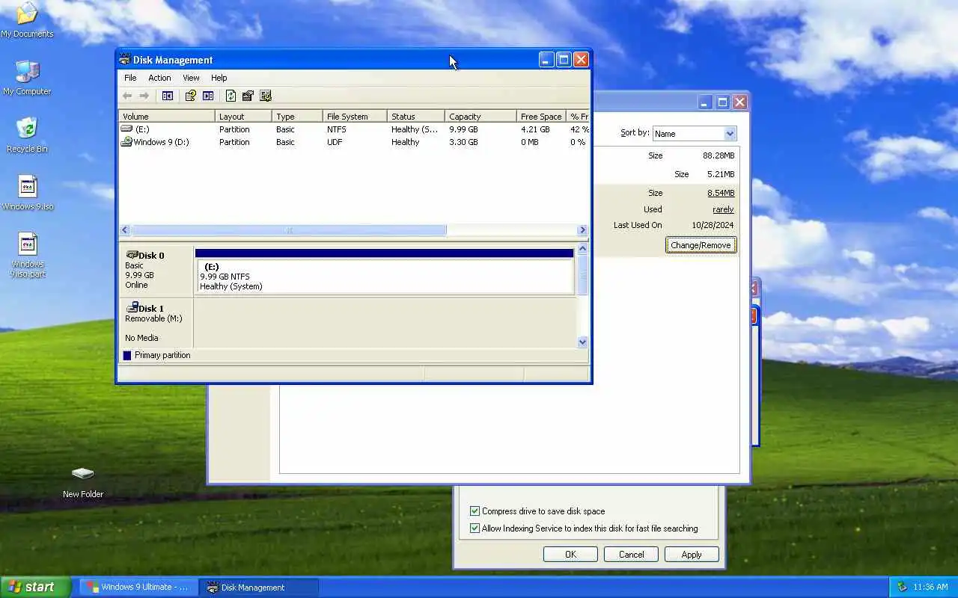Click the OK button in properties dialog
This screenshot has height=598, width=958.
point(570,555)
